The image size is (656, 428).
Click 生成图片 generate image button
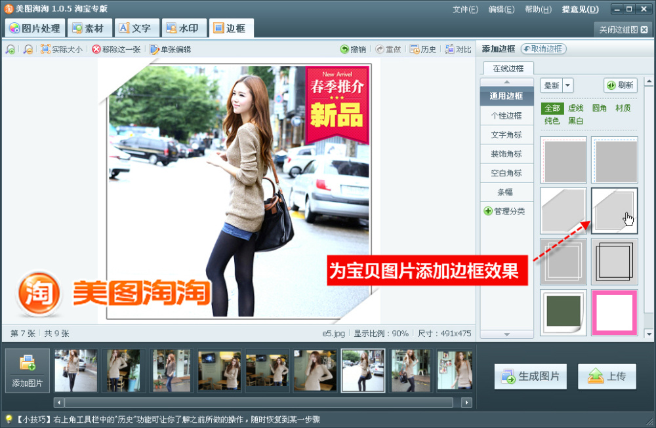(x=531, y=377)
